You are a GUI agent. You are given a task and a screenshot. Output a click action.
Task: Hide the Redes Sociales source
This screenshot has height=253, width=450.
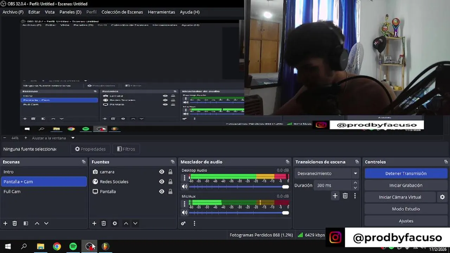[162, 182]
